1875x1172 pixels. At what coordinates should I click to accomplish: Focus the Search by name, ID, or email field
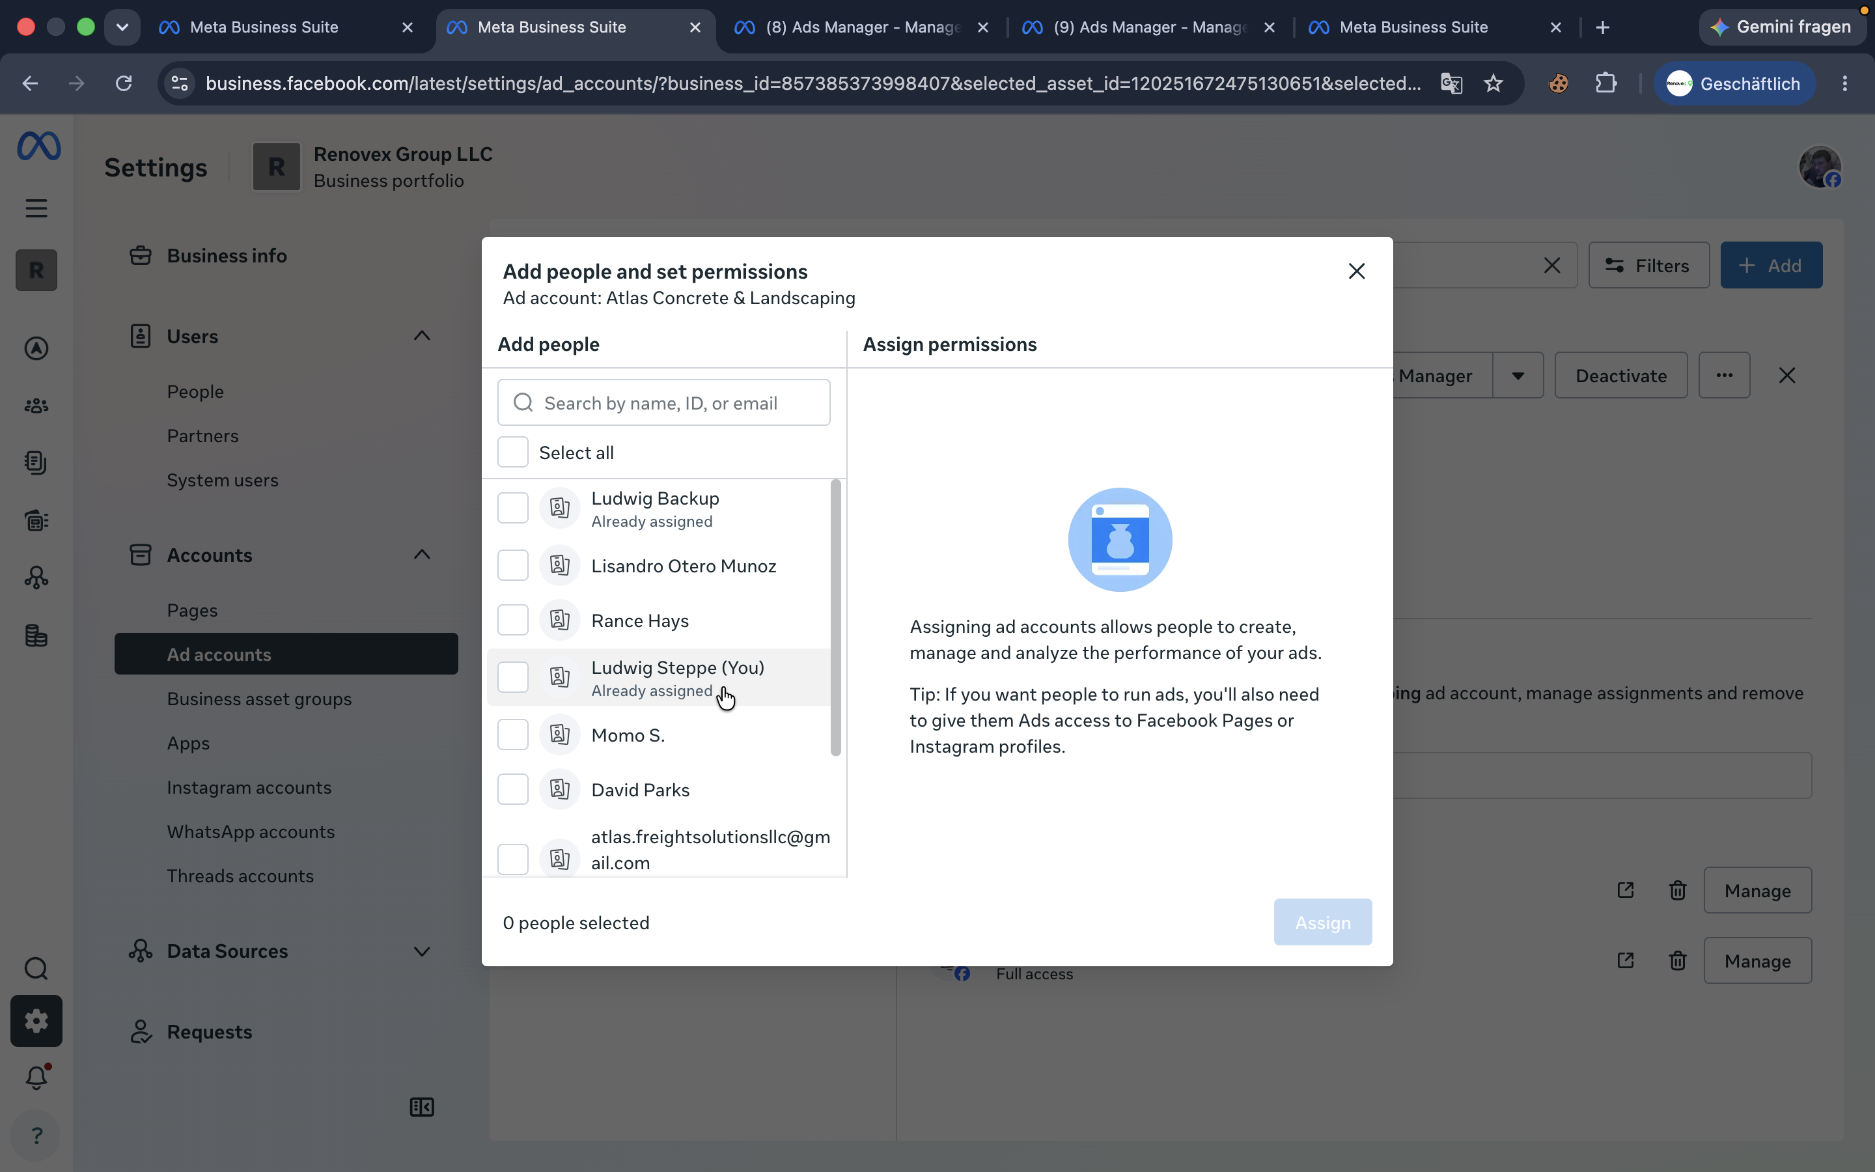pos(663,402)
